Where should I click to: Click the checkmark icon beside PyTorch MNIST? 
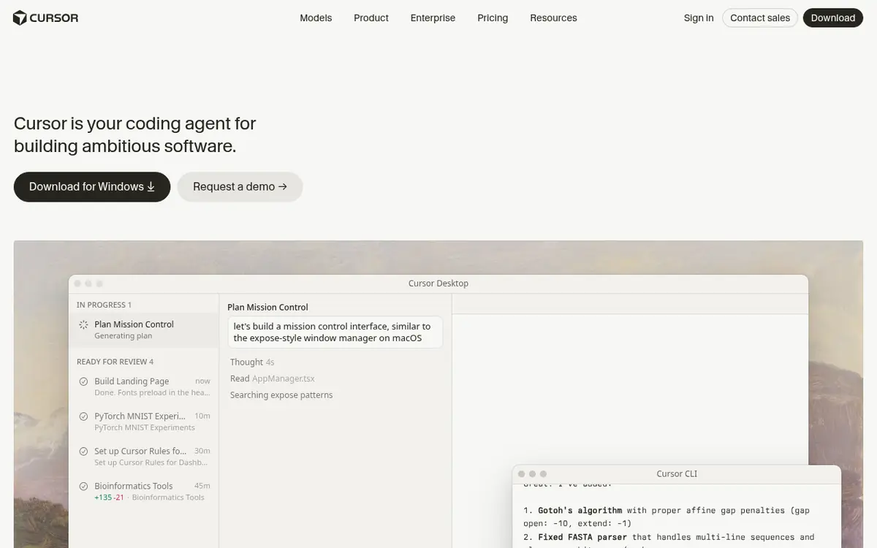[x=83, y=416]
